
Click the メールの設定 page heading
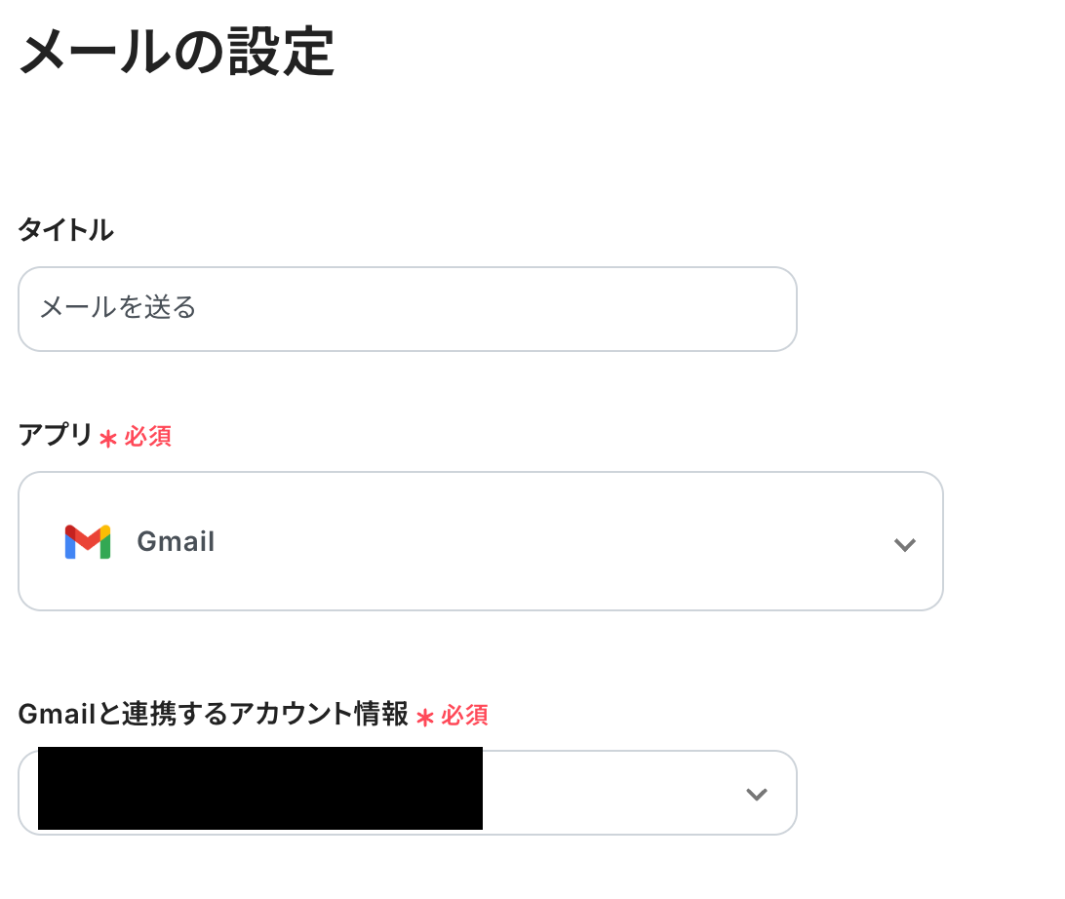177,53
